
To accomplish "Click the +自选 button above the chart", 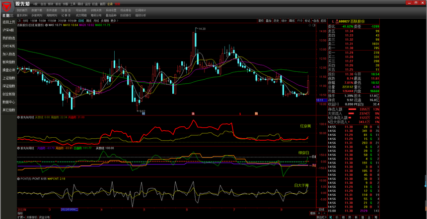I will pos(316,21).
